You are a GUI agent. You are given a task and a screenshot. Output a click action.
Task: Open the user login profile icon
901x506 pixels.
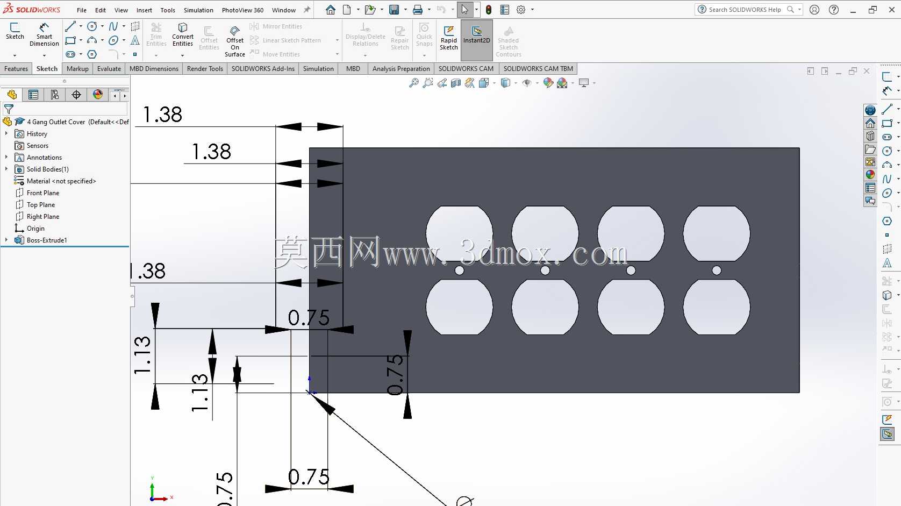click(814, 10)
